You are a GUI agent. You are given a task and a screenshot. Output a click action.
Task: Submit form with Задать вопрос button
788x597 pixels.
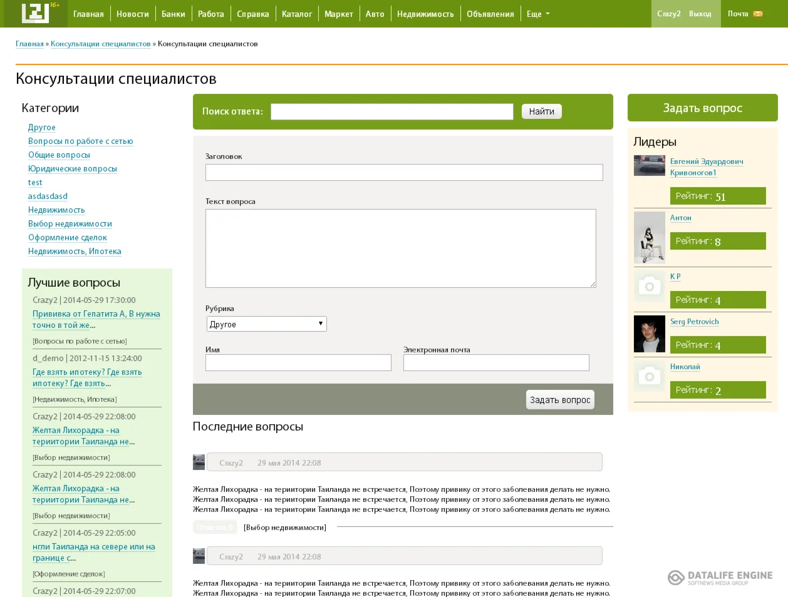[x=560, y=400]
